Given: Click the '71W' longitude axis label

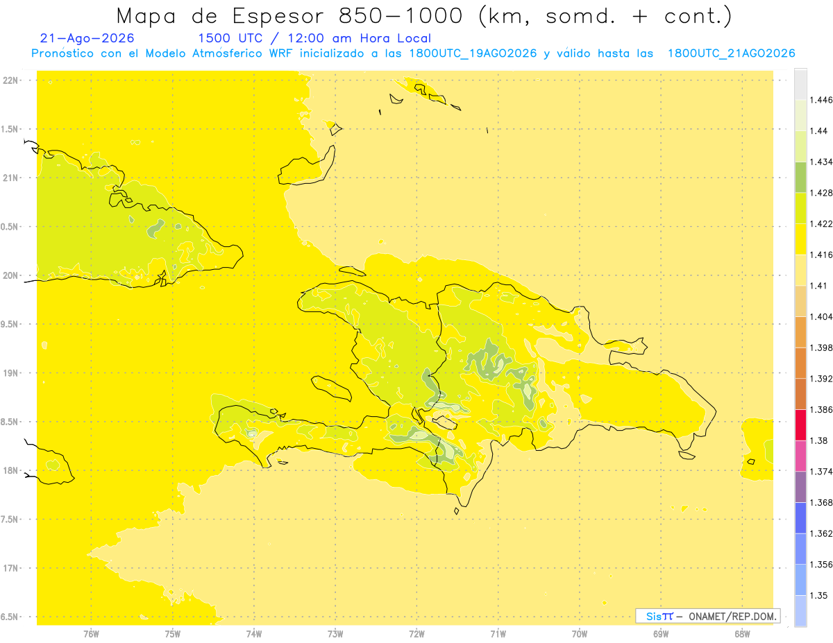Looking at the screenshot, I should pos(498,633).
